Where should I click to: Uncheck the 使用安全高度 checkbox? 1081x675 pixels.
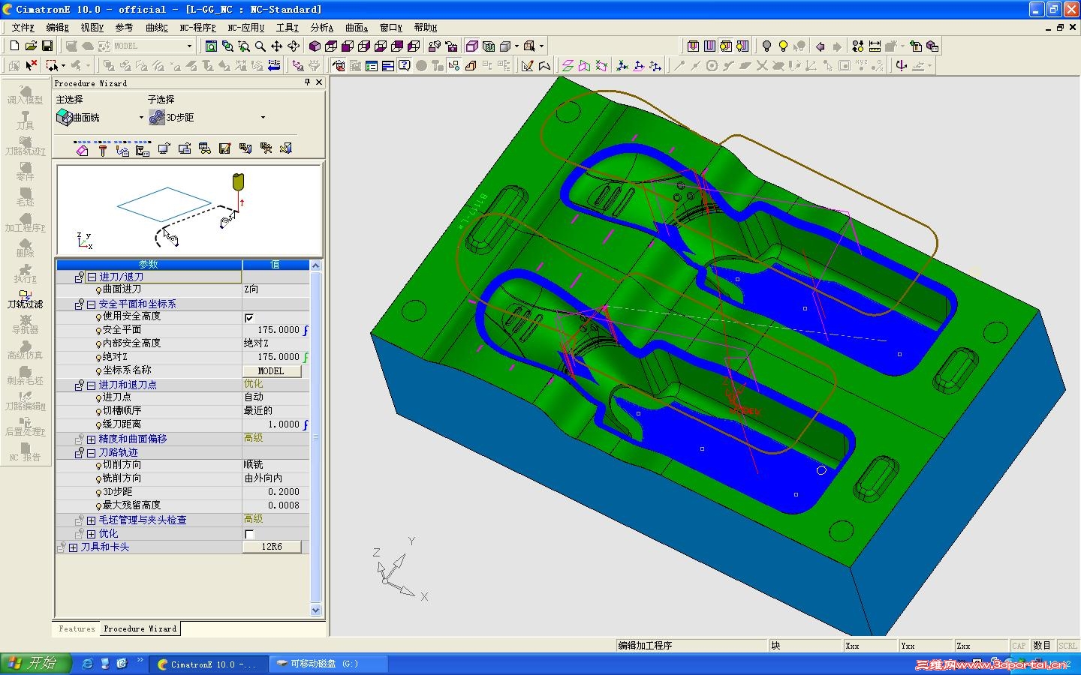pyautogui.click(x=249, y=317)
